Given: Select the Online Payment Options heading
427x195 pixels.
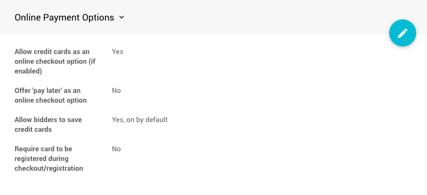Looking at the screenshot, I should (64, 17).
